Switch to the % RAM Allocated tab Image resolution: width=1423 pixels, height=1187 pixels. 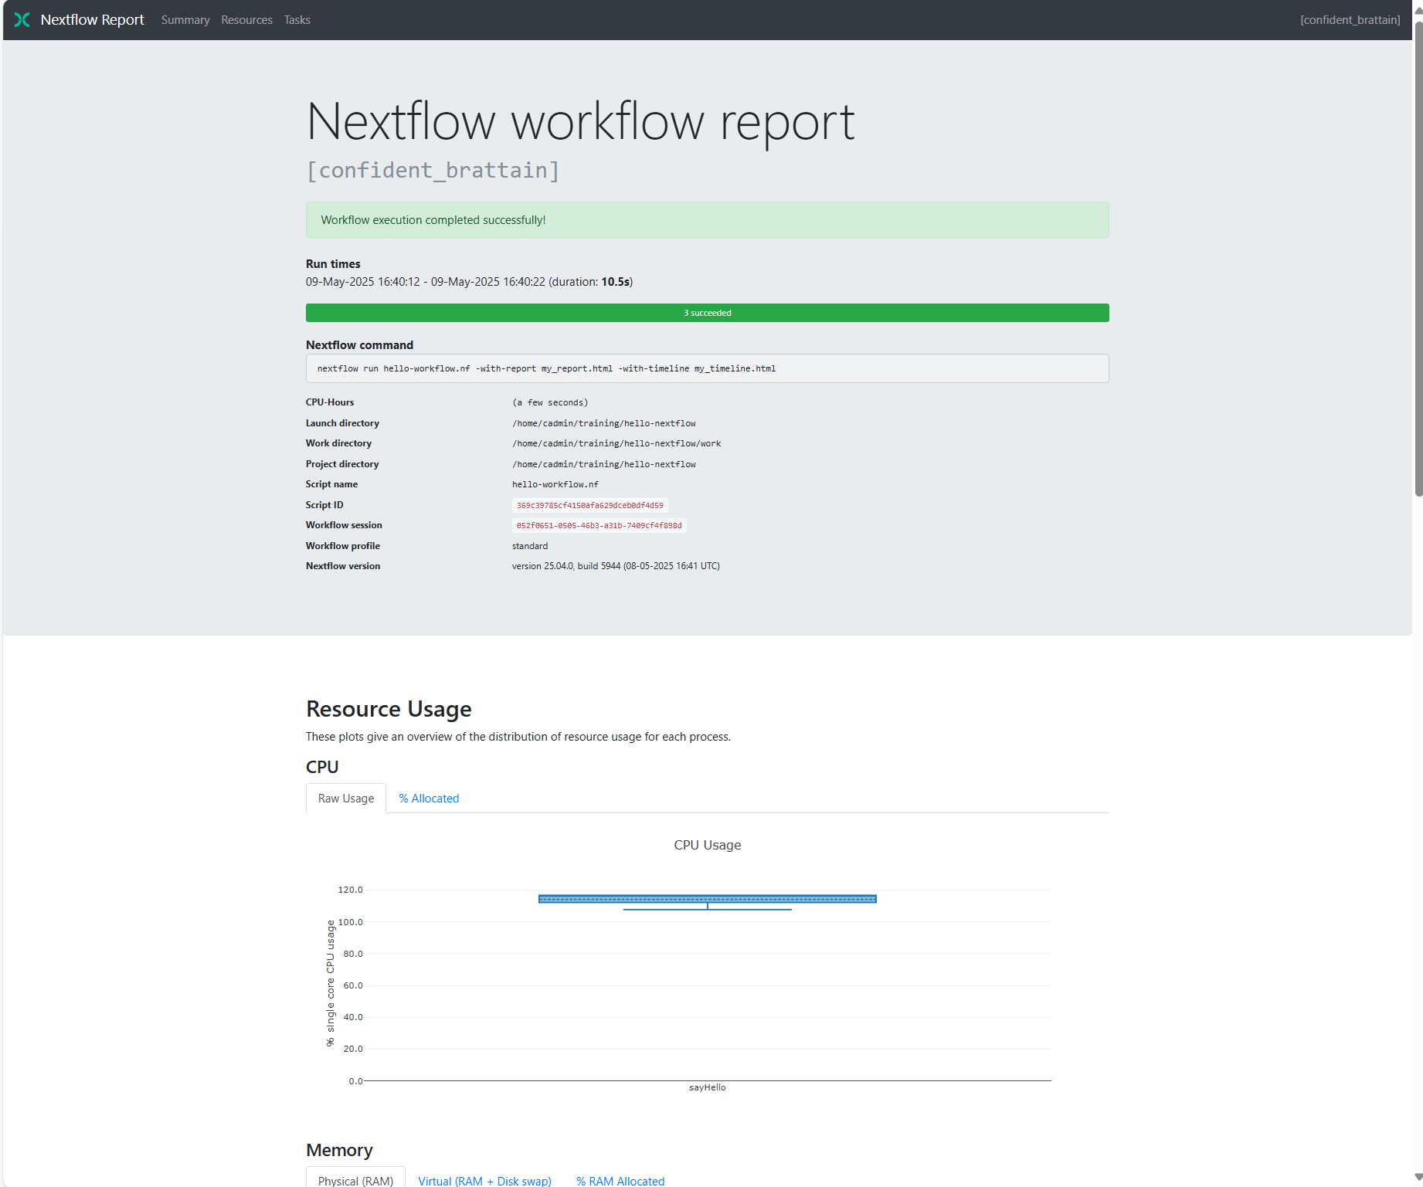(620, 1180)
